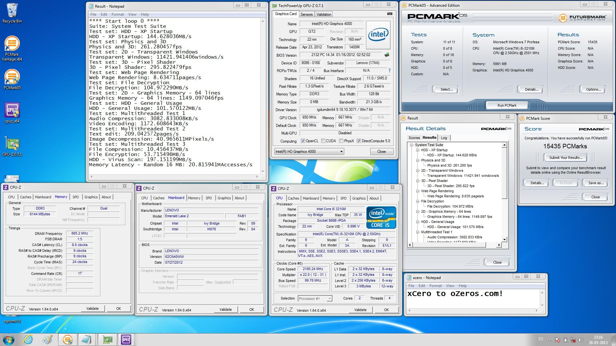
Task: Collapse the Web Page Rendering node
Action: click(418, 191)
